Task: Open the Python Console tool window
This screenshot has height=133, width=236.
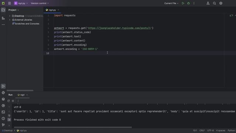Action: 3,106
